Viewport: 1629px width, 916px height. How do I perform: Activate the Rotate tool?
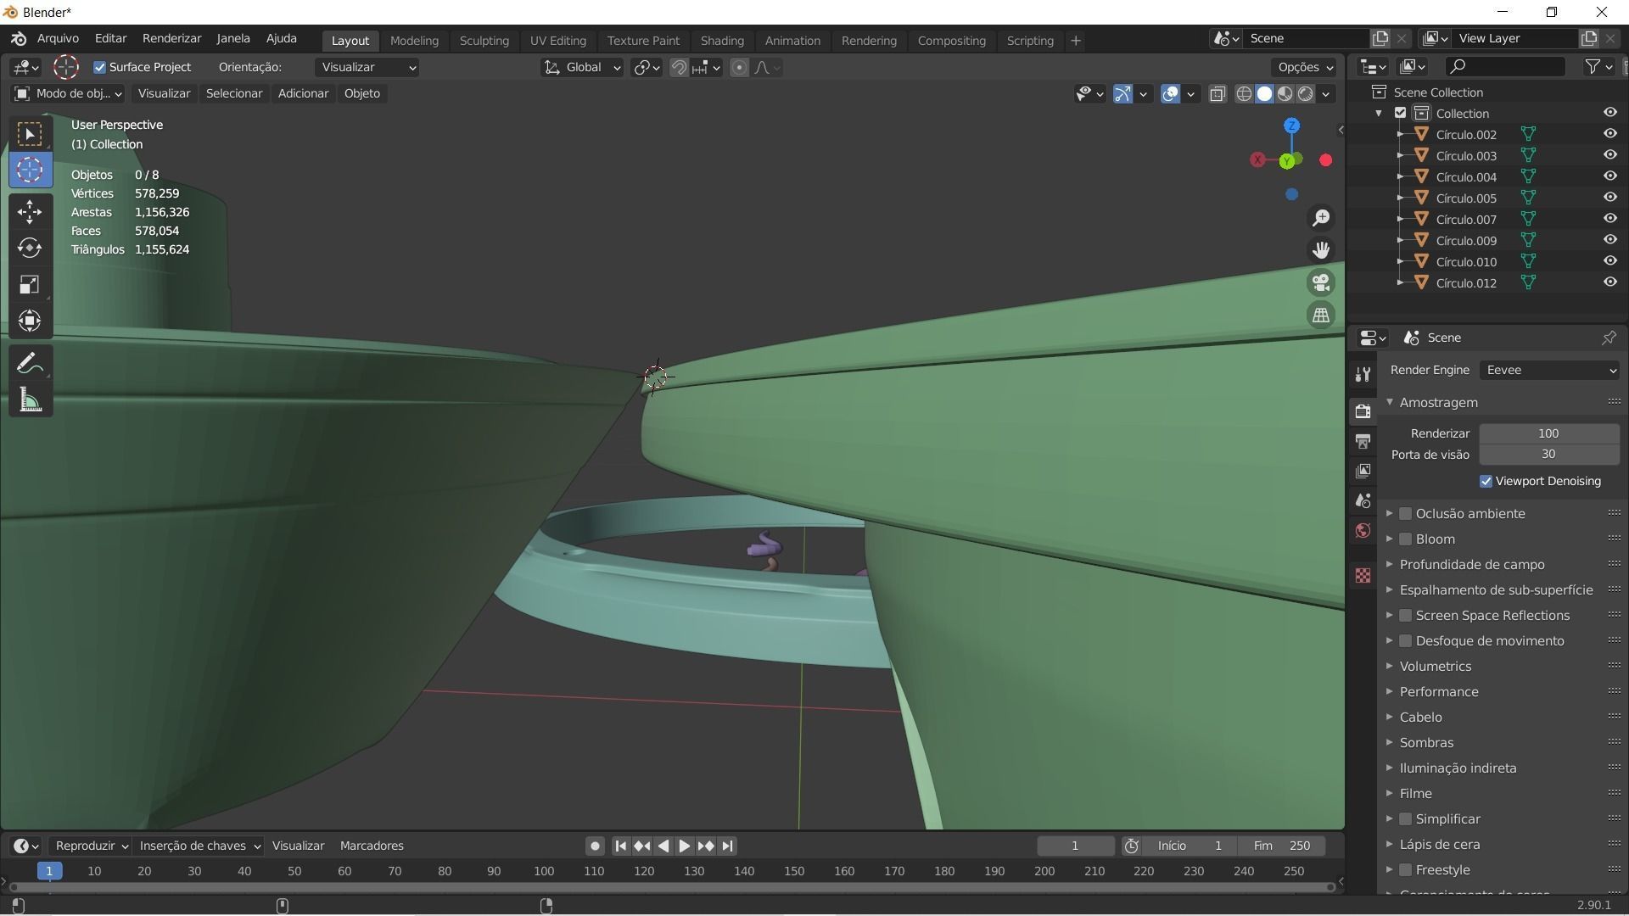coord(30,248)
